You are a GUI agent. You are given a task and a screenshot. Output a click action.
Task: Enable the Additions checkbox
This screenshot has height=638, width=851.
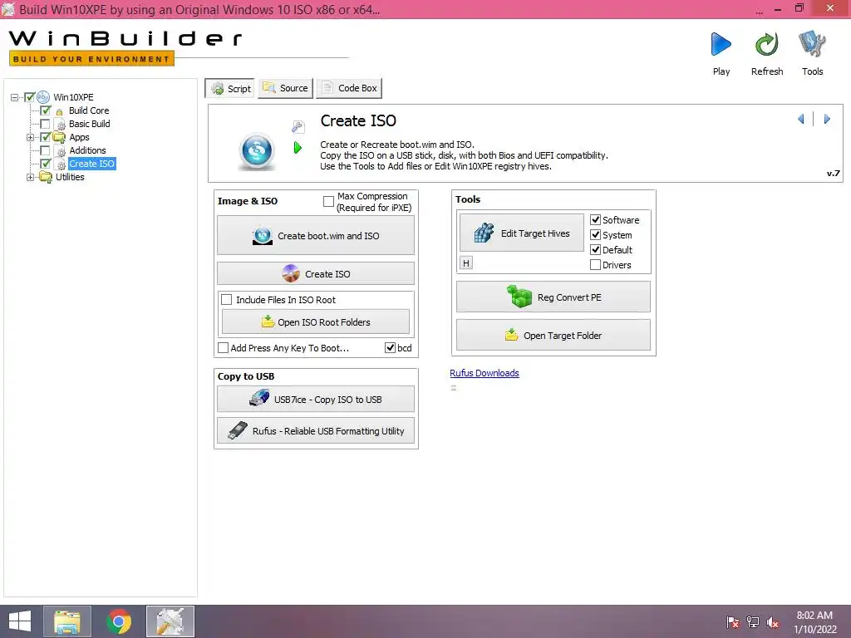pyautogui.click(x=45, y=150)
